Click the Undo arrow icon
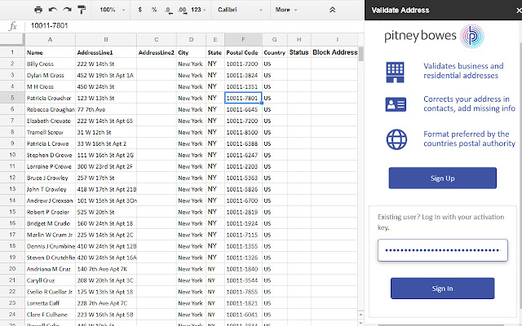The height and width of the screenshot is (326, 522). click(x=52, y=10)
